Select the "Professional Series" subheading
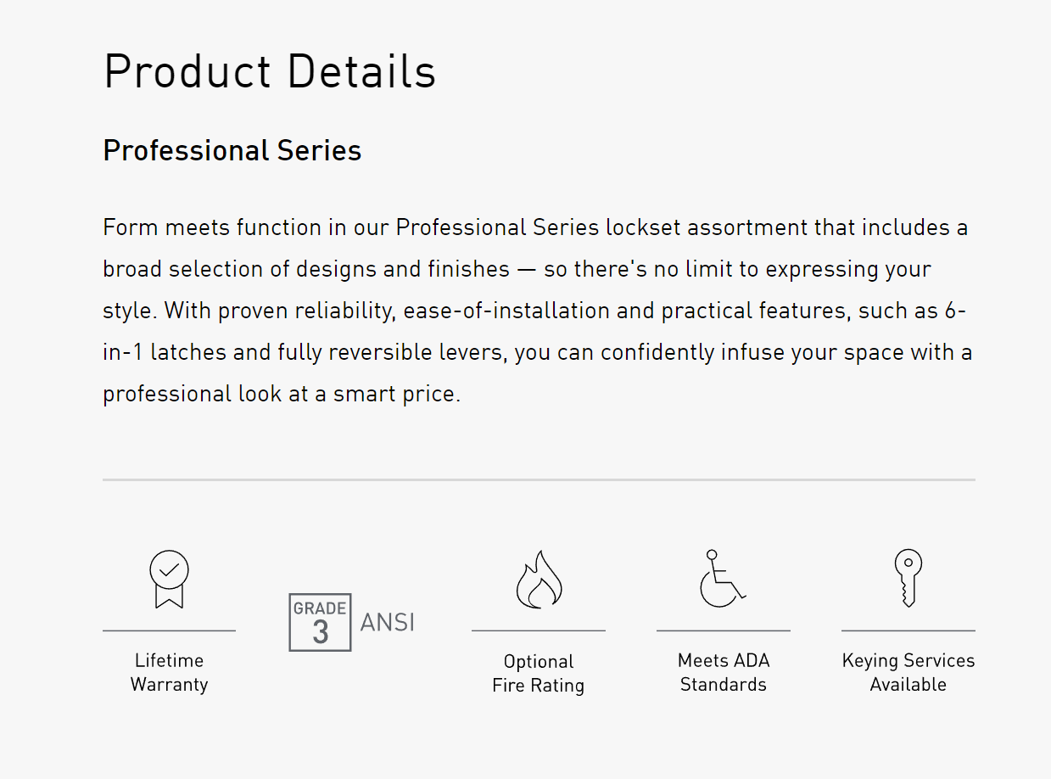This screenshot has height=779, width=1051. (x=232, y=150)
